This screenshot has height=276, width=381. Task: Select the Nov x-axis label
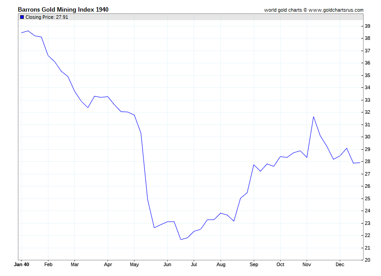pyautogui.click(x=307, y=265)
